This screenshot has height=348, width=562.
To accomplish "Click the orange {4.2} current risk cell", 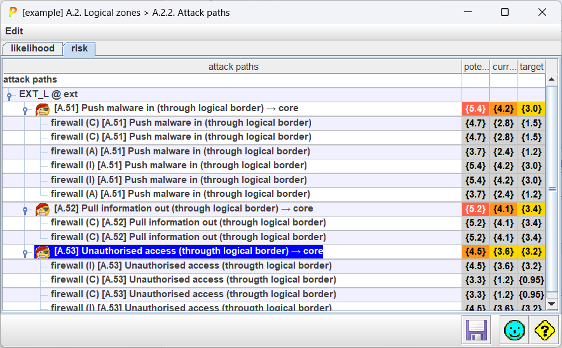I will (503, 109).
